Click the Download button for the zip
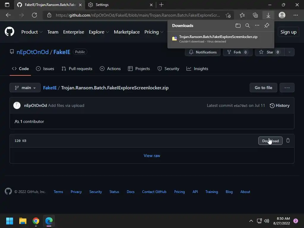Viewport: 304px width, 228px height. pos(270,141)
